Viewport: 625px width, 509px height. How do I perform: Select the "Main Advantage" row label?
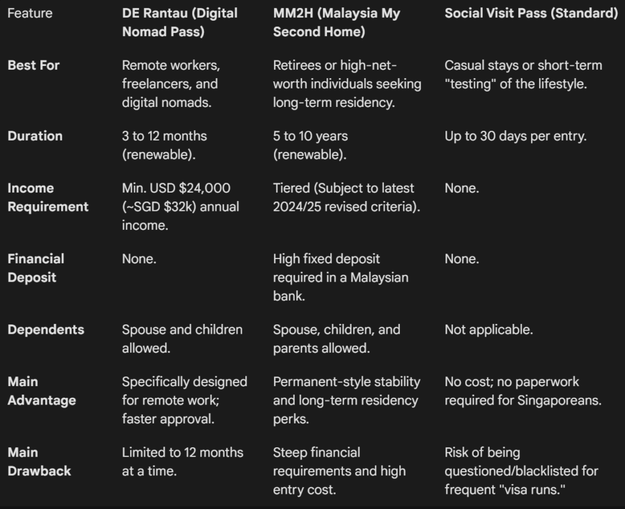pos(42,391)
